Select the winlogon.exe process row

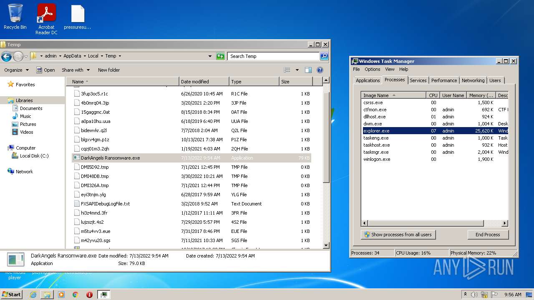pyautogui.click(x=435, y=159)
